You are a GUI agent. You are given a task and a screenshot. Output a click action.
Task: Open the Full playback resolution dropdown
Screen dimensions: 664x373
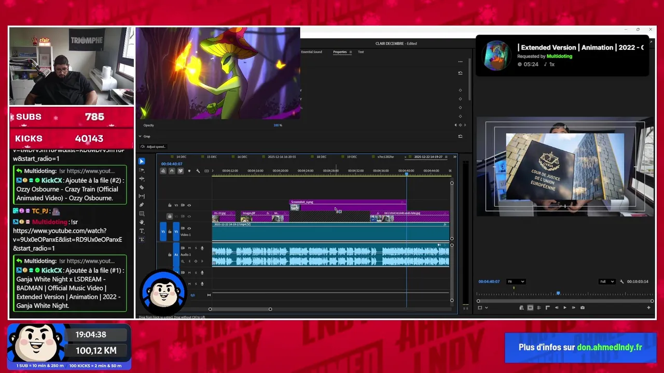pyautogui.click(x=606, y=282)
